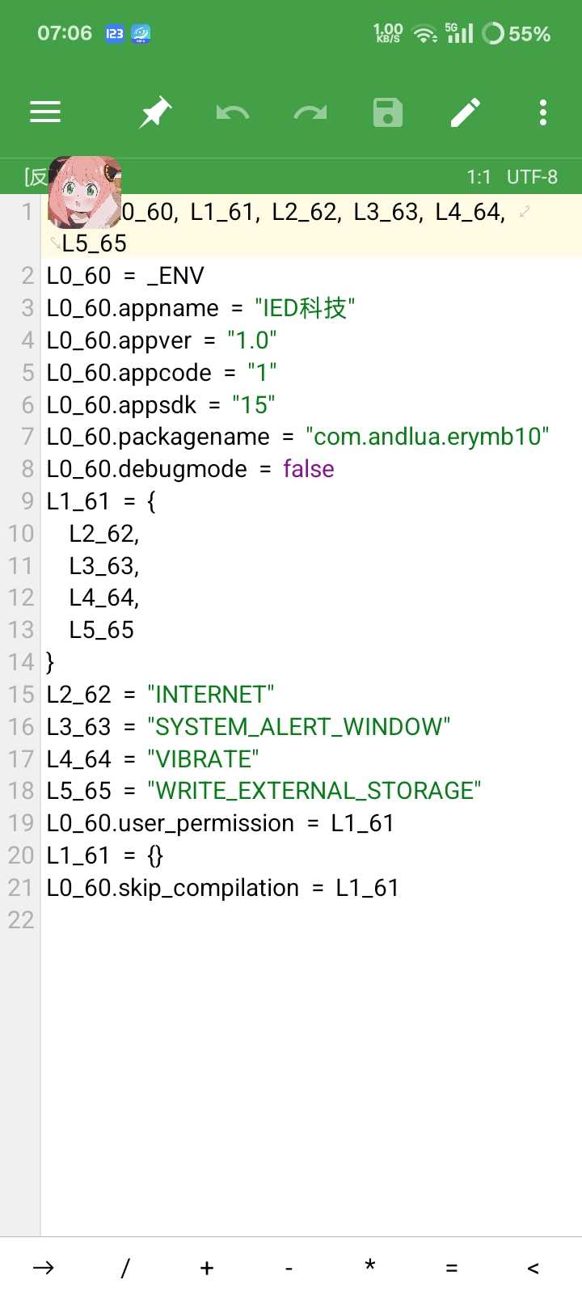This screenshot has height=1297, width=582.
Task: Insert plus symbol from shortcut bar
Action: (207, 1267)
